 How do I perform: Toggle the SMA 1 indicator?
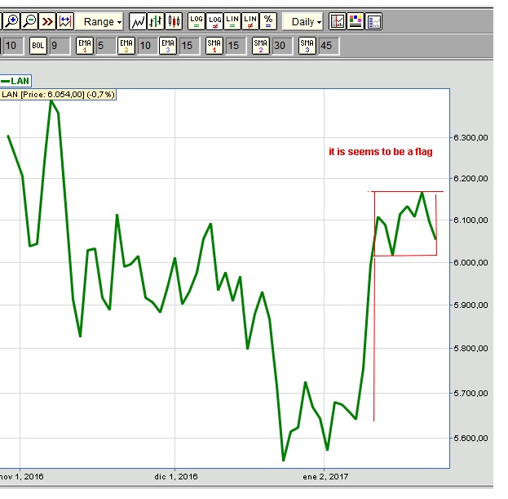tap(214, 46)
